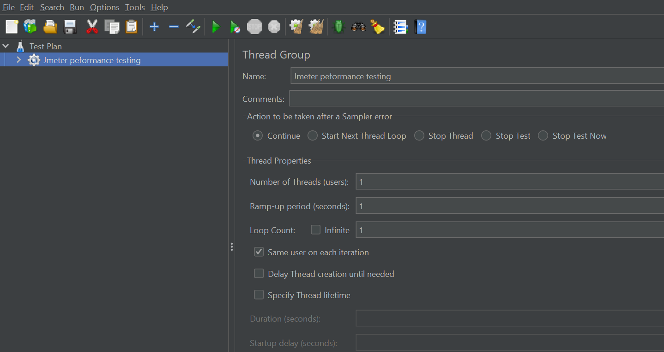Screen dimensions: 664x352
Task: Click the Search binoculars icon
Action: (x=358, y=27)
